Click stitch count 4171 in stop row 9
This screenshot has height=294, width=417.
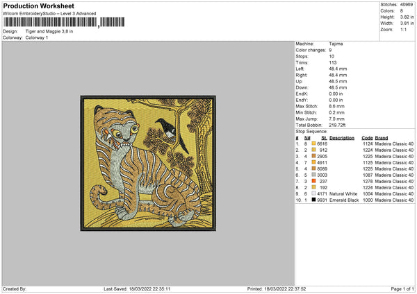[322, 193]
